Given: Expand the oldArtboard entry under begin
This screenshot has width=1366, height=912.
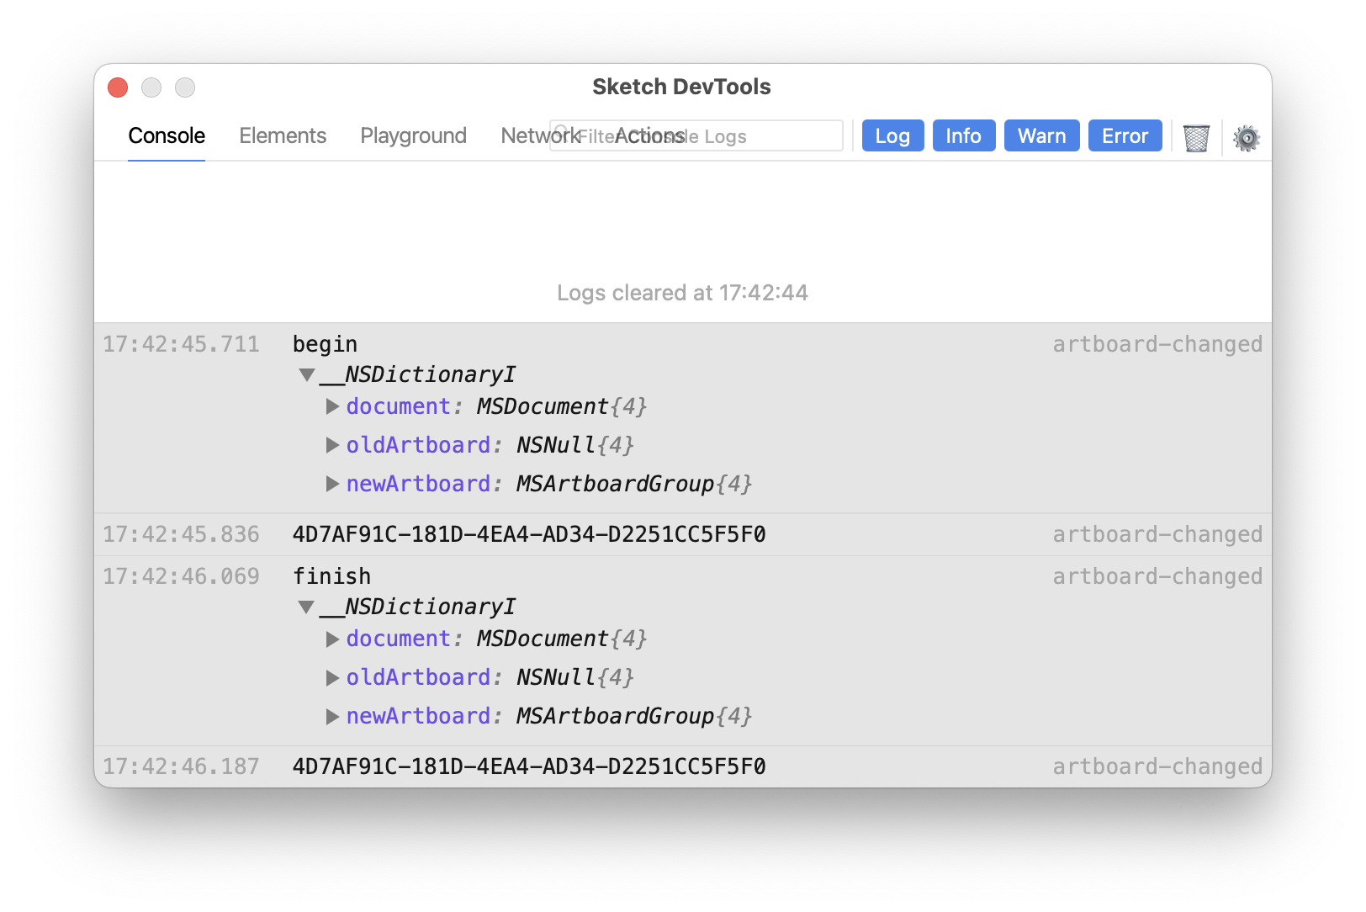Looking at the screenshot, I should [333, 445].
